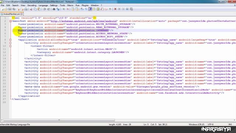Click the ACCESS_WIFI_STATE permission line
This screenshot has width=236, height=133.
tap(73, 37)
